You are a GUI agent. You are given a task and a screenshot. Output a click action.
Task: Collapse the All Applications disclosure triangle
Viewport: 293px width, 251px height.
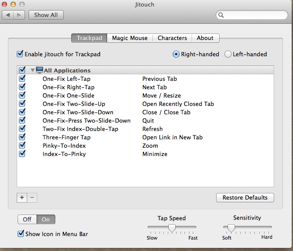coord(33,70)
